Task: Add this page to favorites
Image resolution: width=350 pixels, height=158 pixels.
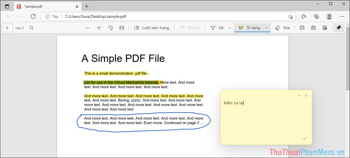Action: point(290,16)
